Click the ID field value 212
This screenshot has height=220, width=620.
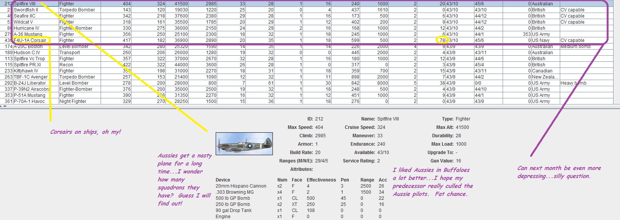coord(319,119)
